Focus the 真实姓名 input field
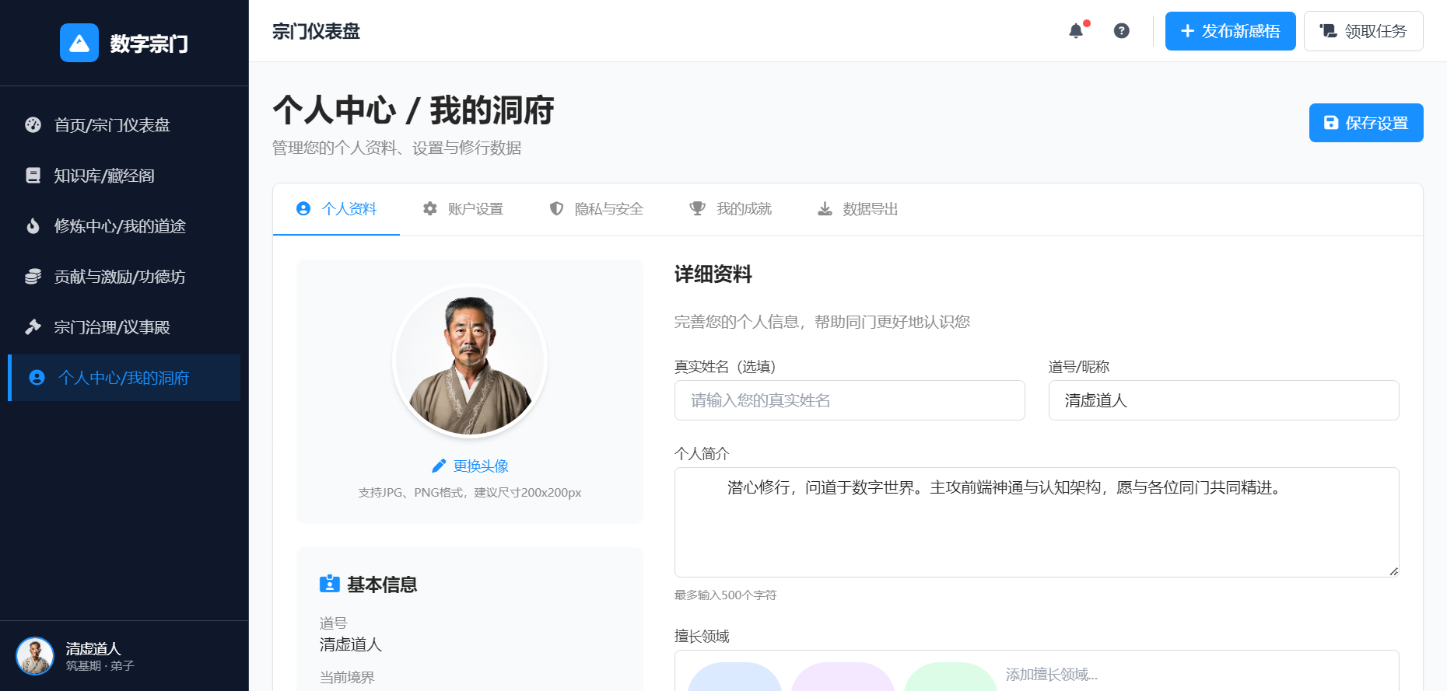 pyautogui.click(x=850, y=400)
